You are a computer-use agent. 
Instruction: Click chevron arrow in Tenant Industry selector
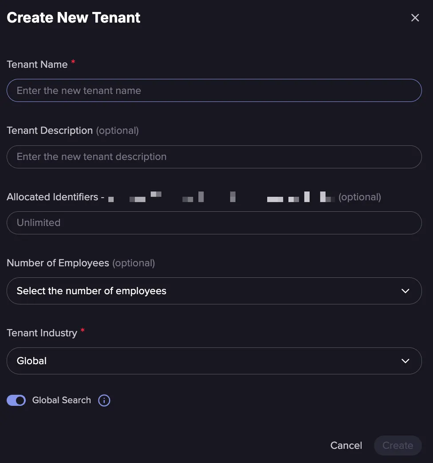click(x=405, y=361)
